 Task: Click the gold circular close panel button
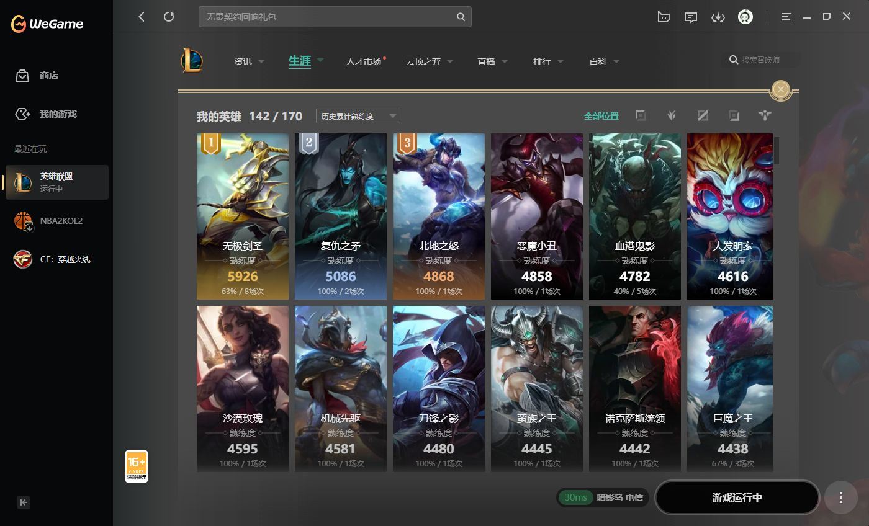click(x=780, y=90)
